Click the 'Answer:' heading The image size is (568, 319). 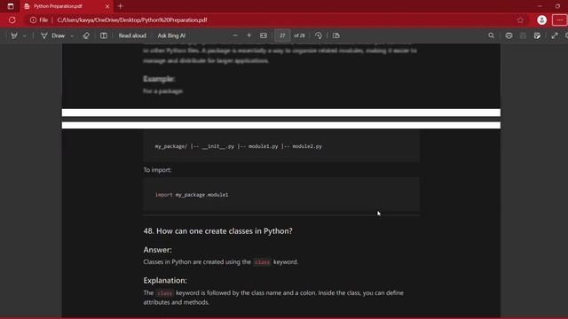click(x=158, y=250)
